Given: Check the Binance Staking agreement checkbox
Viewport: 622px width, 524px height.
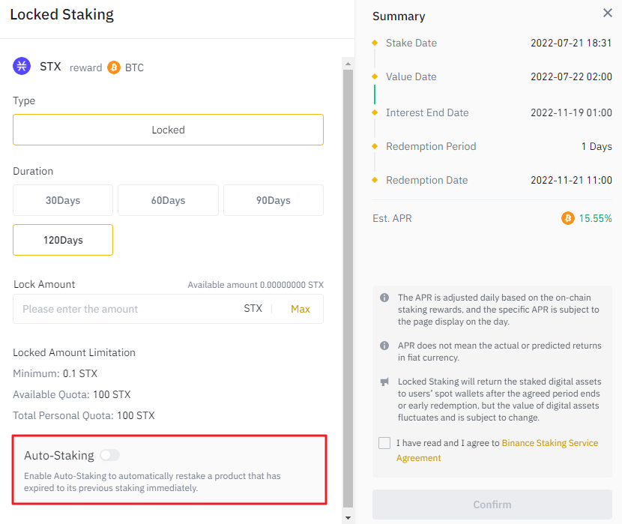Looking at the screenshot, I should [384, 443].
